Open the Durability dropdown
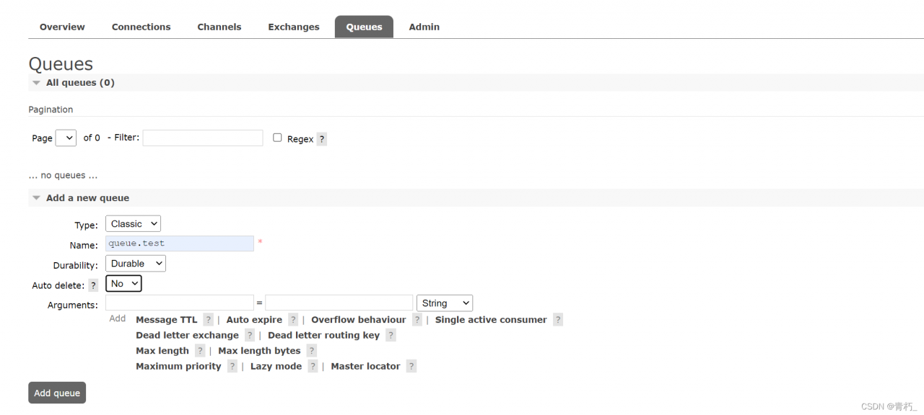Screen dimensions: 924x415 (x=136, y=264)
